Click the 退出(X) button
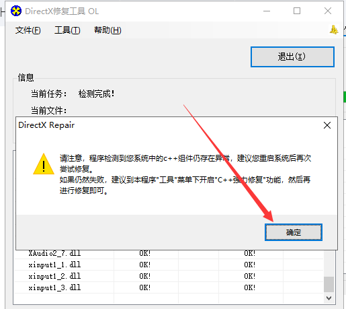The height and width of the screenshot is (309, 346). tap(292, 57)
